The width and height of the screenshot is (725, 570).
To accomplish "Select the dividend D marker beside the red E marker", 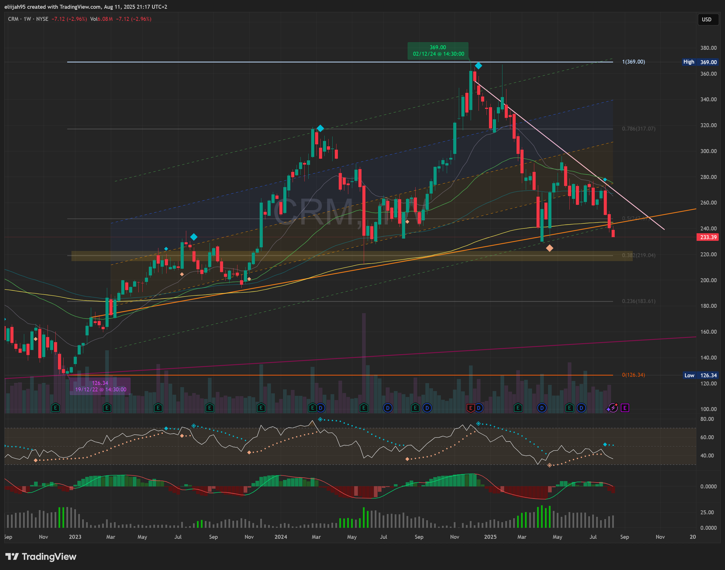I will 479,407.
